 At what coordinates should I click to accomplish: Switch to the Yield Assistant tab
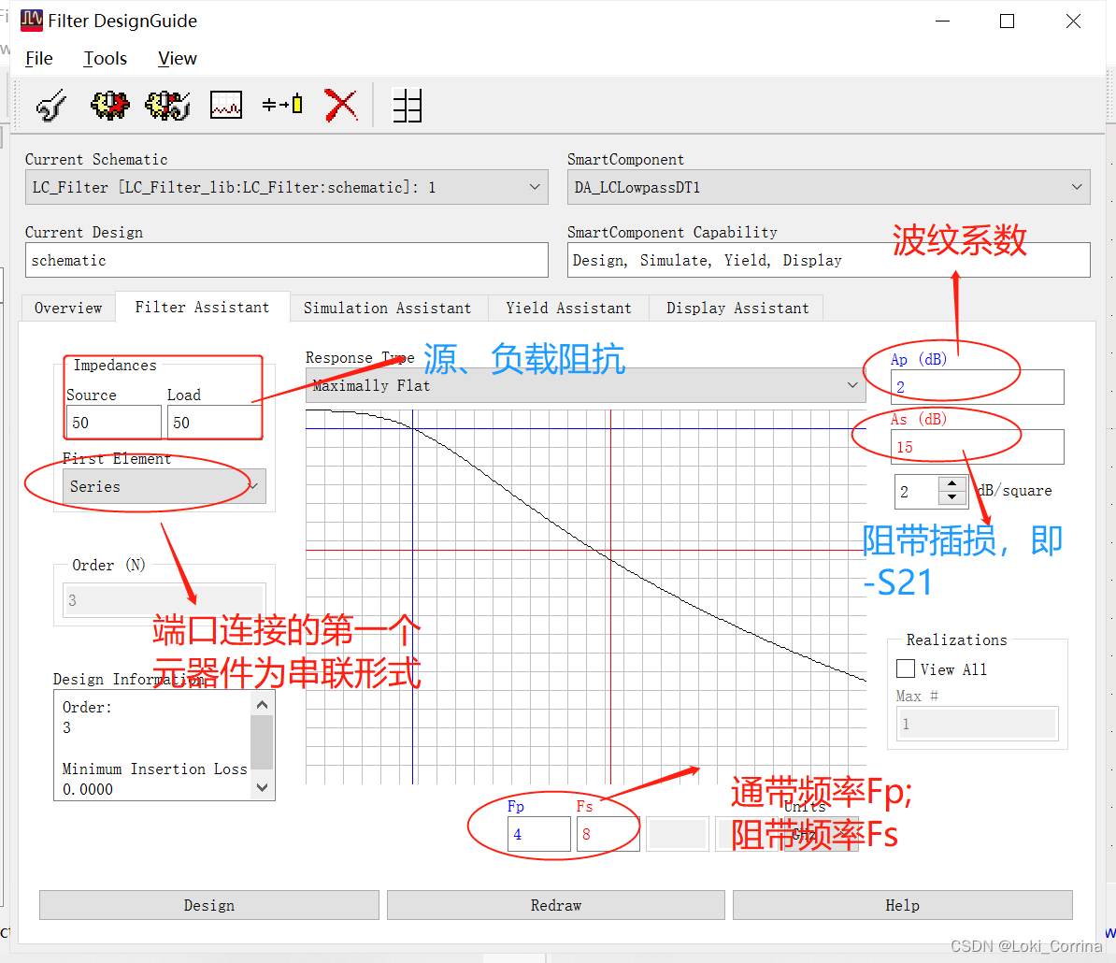(568, 308)
